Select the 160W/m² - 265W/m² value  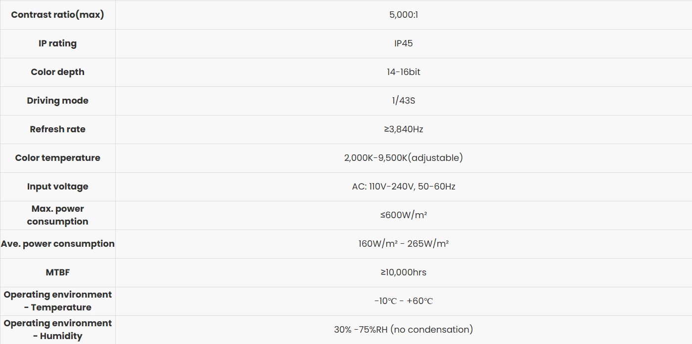tap(404, 244)
